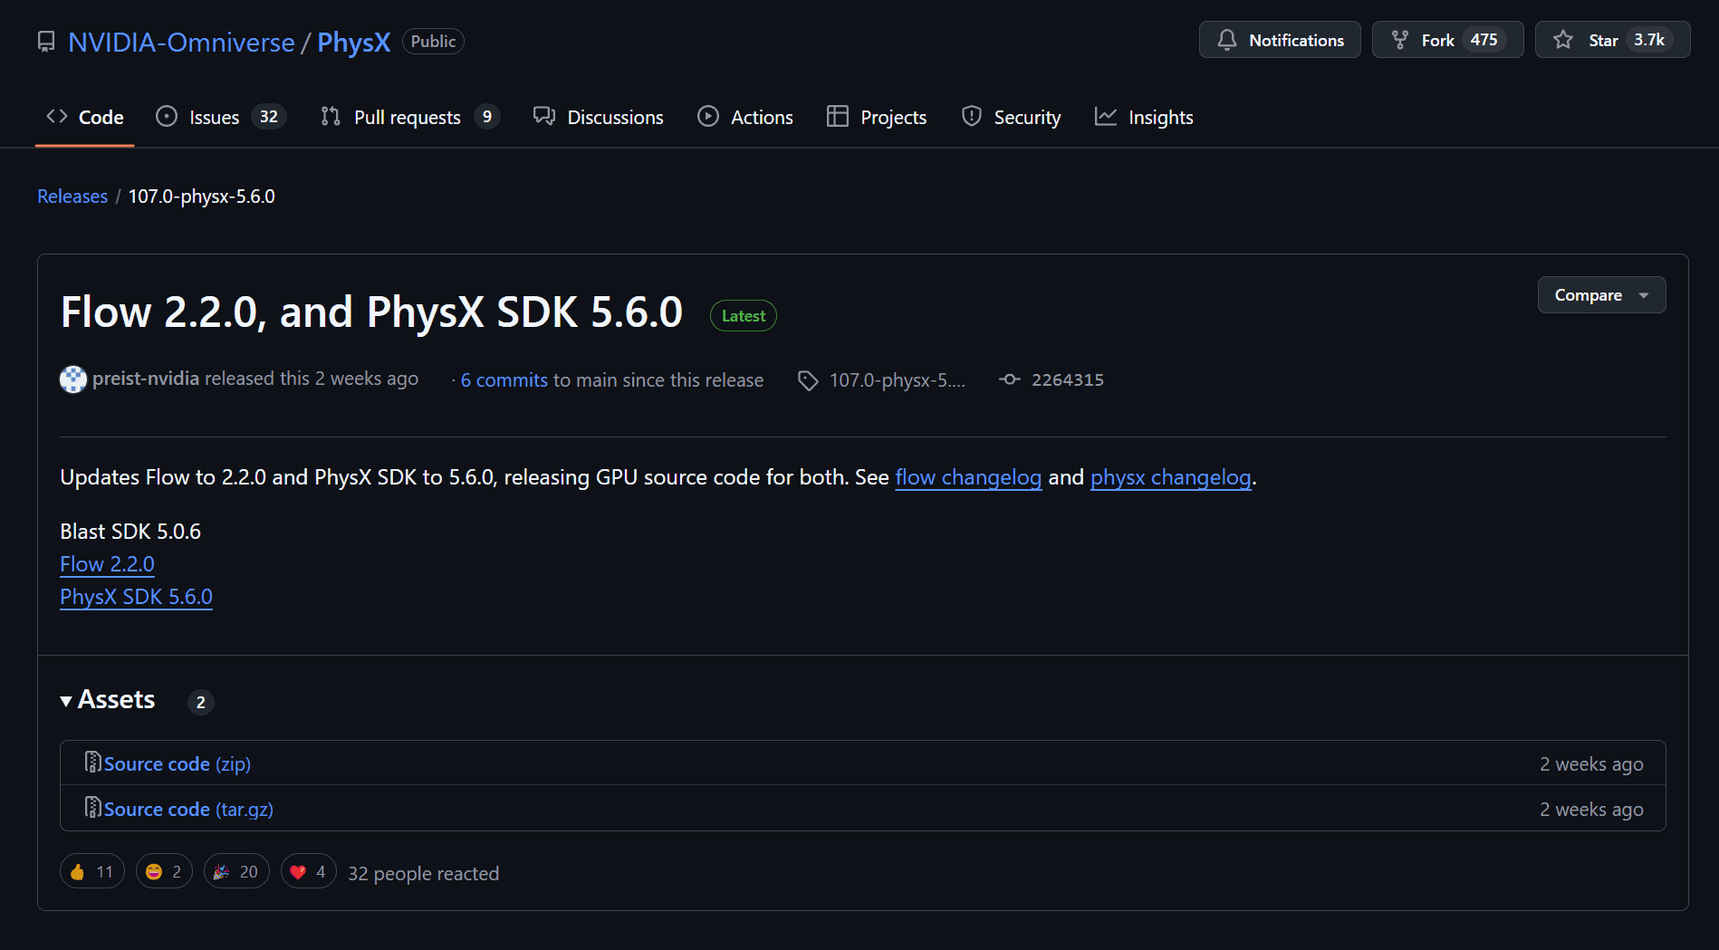Click the Insights graph icon
Screen dimensions: 1719x950
pos(1106,116)
